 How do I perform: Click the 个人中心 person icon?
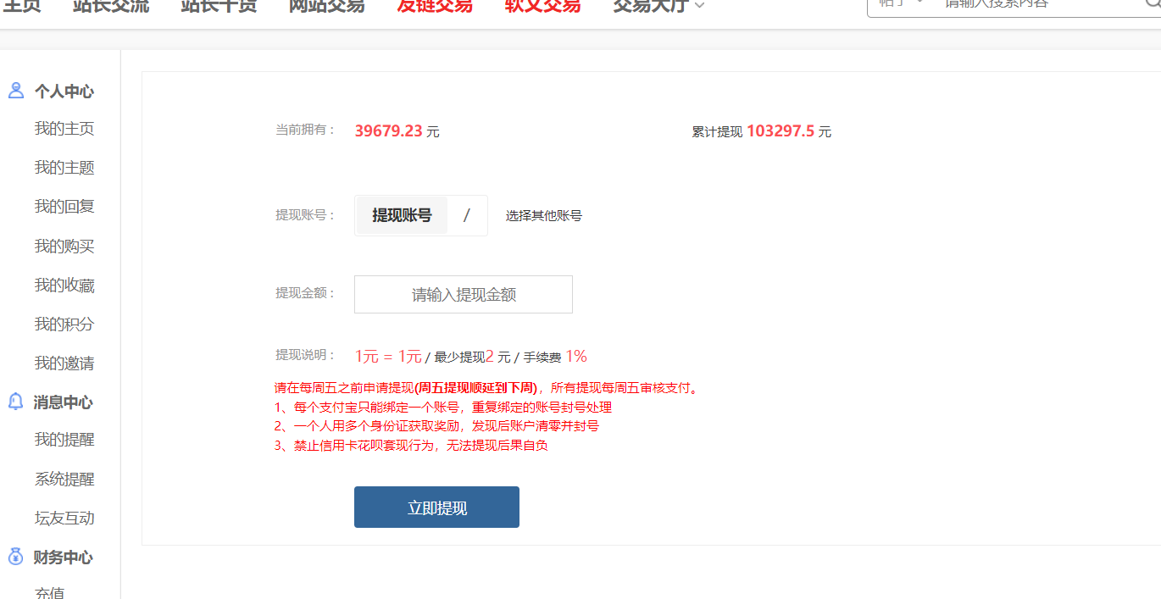[16, 91]
